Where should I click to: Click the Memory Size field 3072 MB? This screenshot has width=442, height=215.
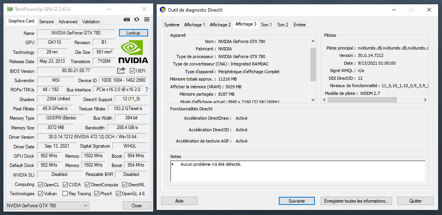pos(55,127)
